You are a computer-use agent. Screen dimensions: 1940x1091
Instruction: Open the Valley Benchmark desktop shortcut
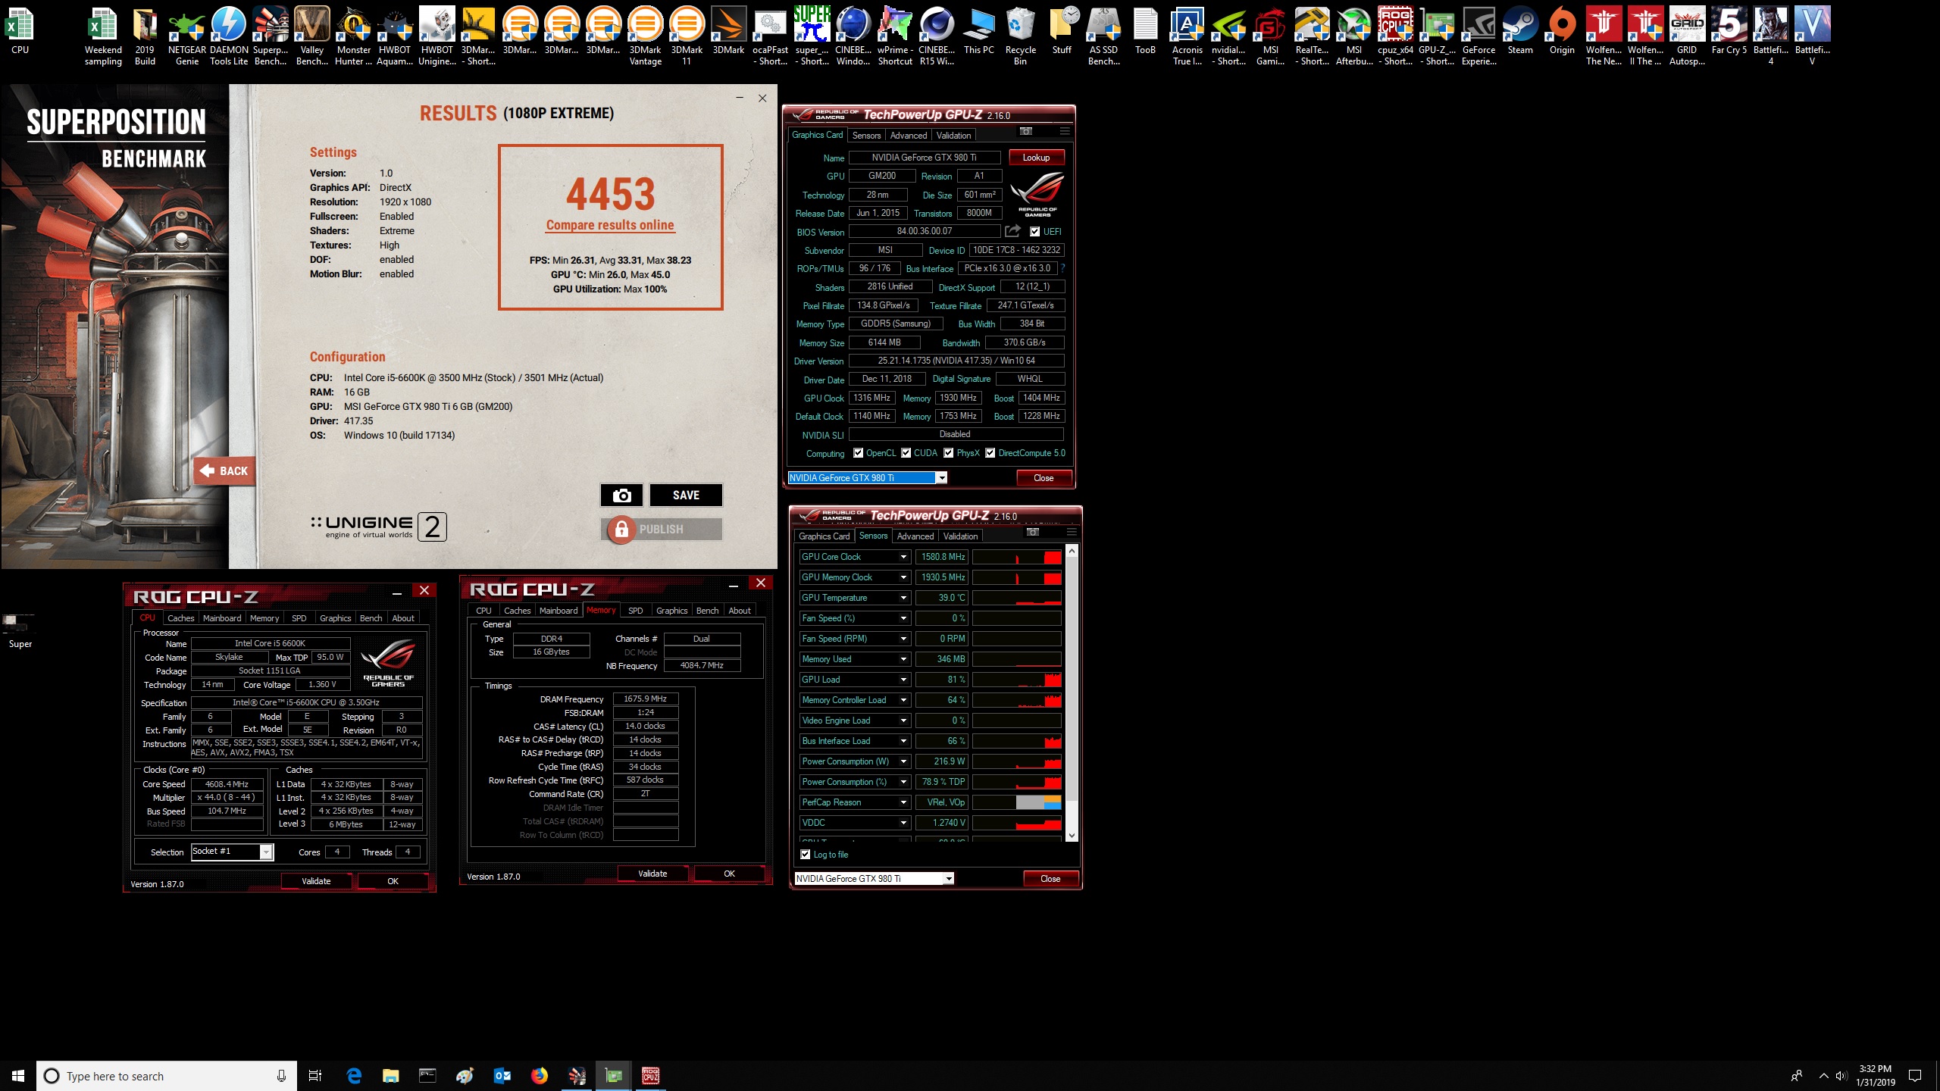pyautogui.click(x=311, y=36)
